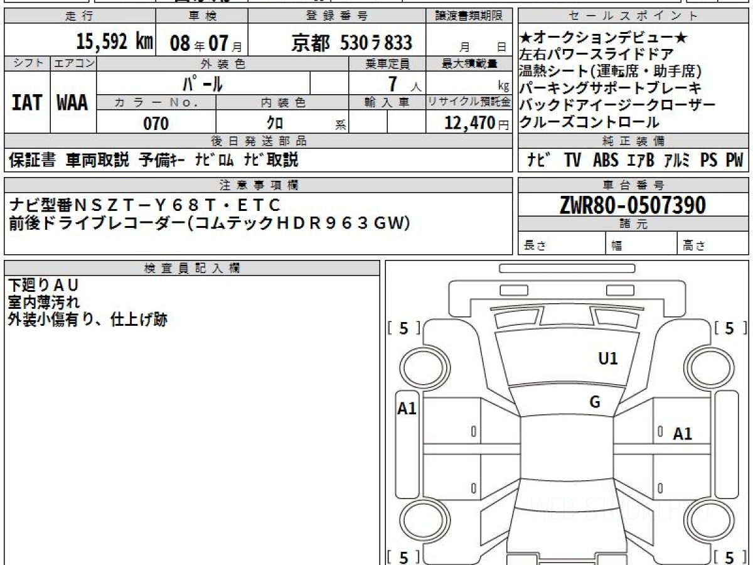Click the ナビロム item
The width and height of the screenshot is (753, 565).
pyautogui.click(x=215, y=160)
